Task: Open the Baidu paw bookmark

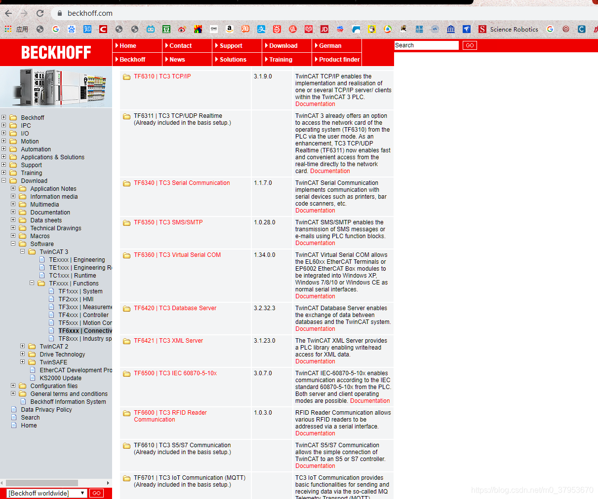Action: (72, 29)
